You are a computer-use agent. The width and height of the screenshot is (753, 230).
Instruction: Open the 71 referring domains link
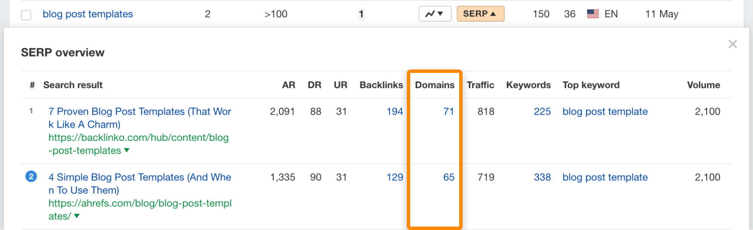pyautogui.click(x=448, y=112)
